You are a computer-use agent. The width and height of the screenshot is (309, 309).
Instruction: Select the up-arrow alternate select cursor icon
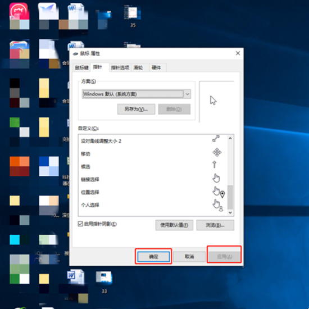pyautogui.click(x=215, y=165)
